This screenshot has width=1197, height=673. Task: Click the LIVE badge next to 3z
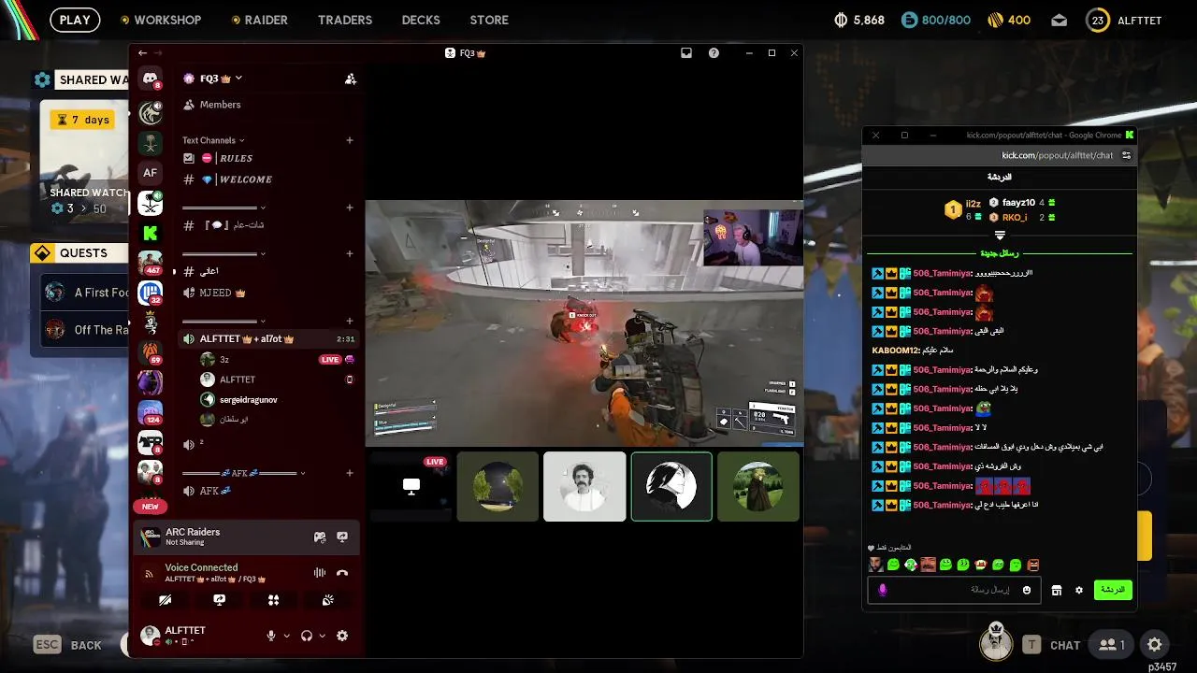pos(330,360)
